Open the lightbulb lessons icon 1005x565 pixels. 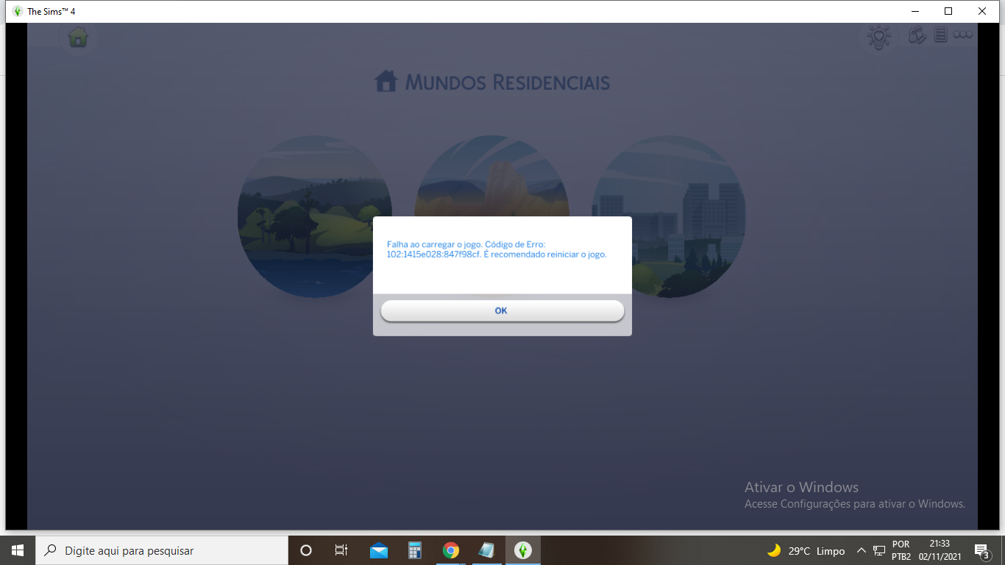[x=878, y=36]
